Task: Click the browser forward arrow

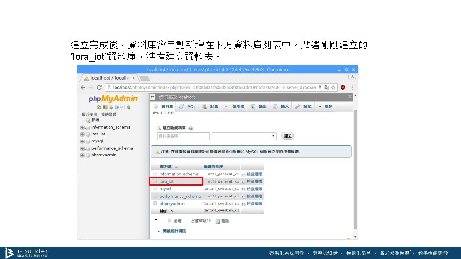Action: coord(91,87)
